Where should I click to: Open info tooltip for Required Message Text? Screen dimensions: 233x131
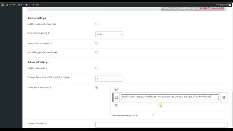137,116
